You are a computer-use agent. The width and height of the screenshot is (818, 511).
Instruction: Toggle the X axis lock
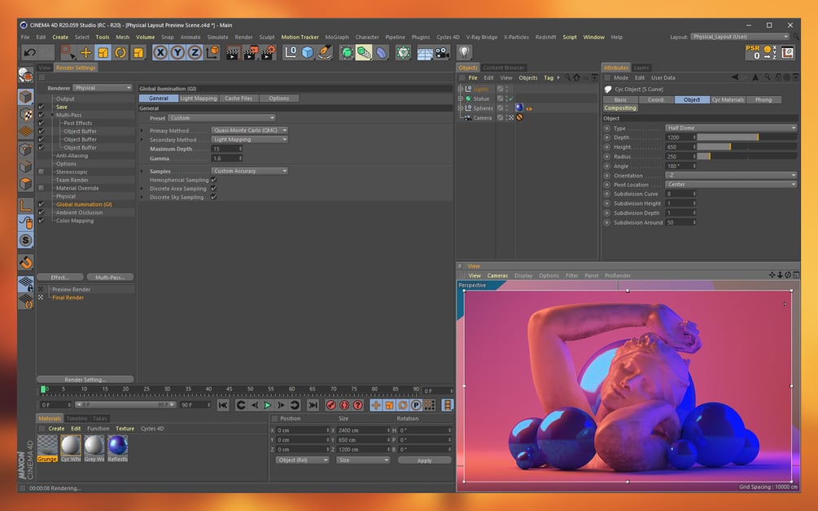tap(160, 52)
